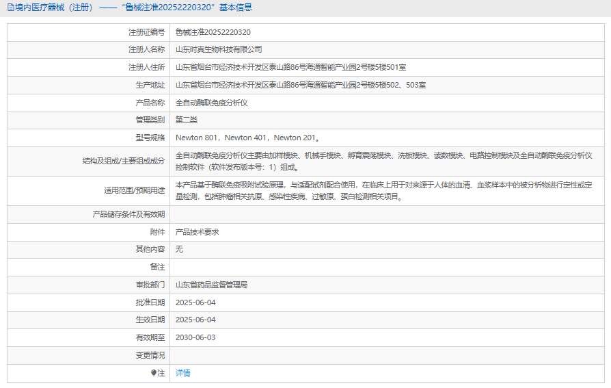Click the 管理类别 label
Viewport: 611px width, 388px height.
click(150, 120)
